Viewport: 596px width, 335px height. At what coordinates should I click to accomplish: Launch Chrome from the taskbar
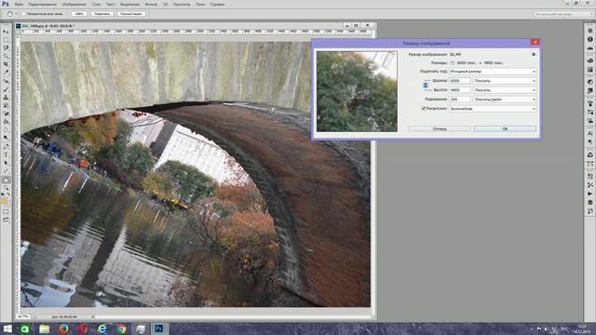coord(121,328)
